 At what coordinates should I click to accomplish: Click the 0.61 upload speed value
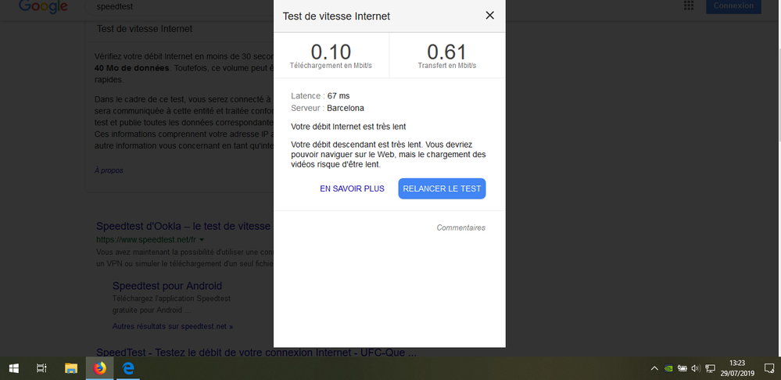point(446,52)
